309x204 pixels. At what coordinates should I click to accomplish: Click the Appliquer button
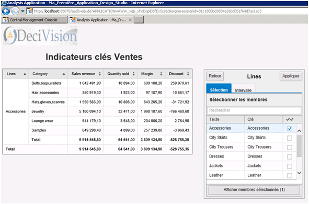291,76
